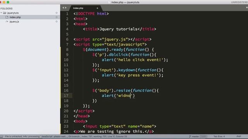Click the status circle on the index.php row
Image resolution: width=248 pixels, height=139 pixels.
tap(57, 17)
